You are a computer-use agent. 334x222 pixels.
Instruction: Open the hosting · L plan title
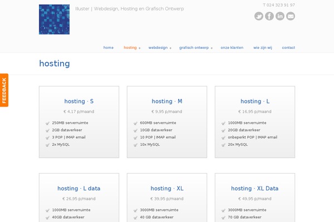pos(255,102)
